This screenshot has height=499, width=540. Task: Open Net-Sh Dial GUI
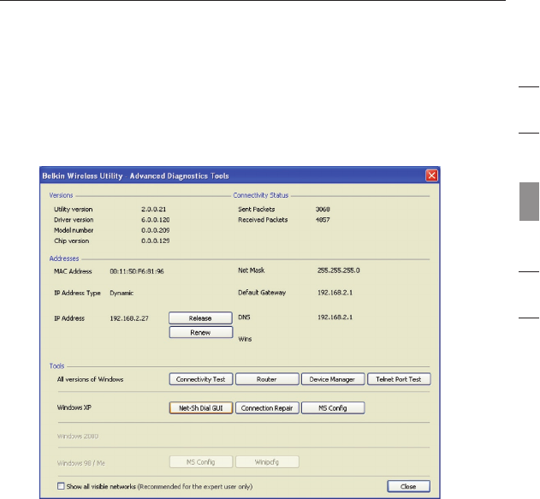[201, 407]
